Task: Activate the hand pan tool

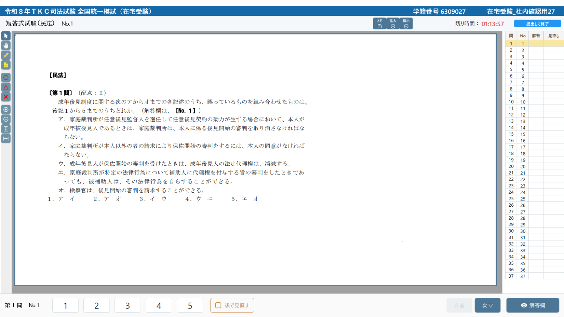Action: click(6, 45)
